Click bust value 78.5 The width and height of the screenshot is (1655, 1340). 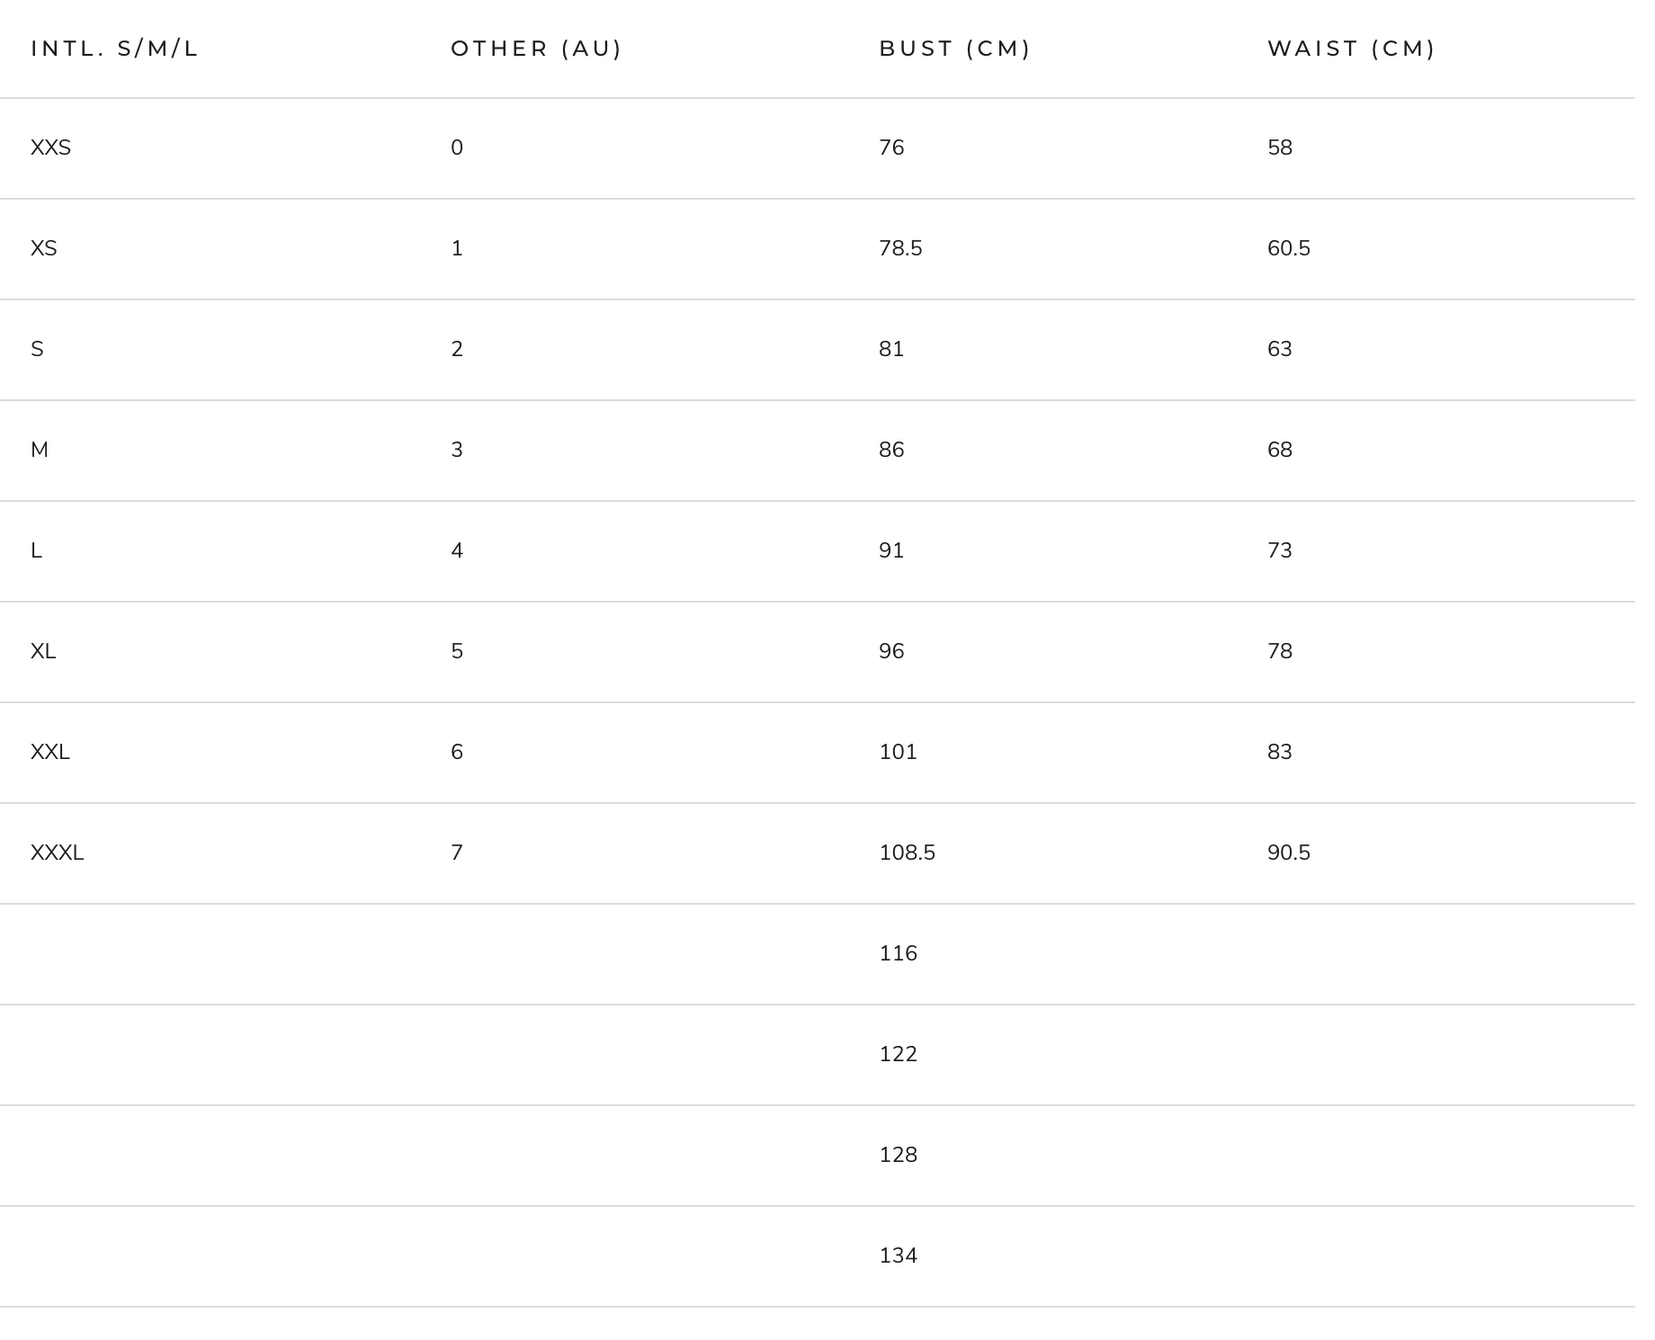point(900,248)
